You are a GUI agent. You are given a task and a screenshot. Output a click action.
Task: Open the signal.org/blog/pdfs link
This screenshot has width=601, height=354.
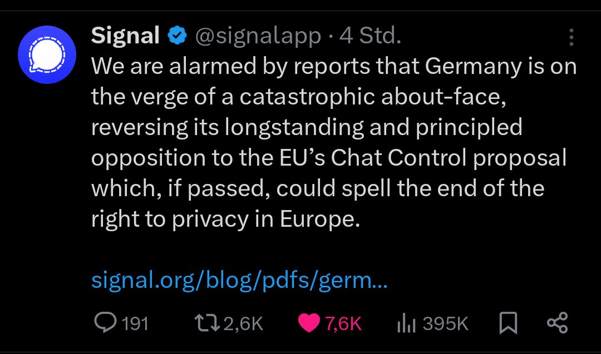pyautogui.click(x=239, y=281)
